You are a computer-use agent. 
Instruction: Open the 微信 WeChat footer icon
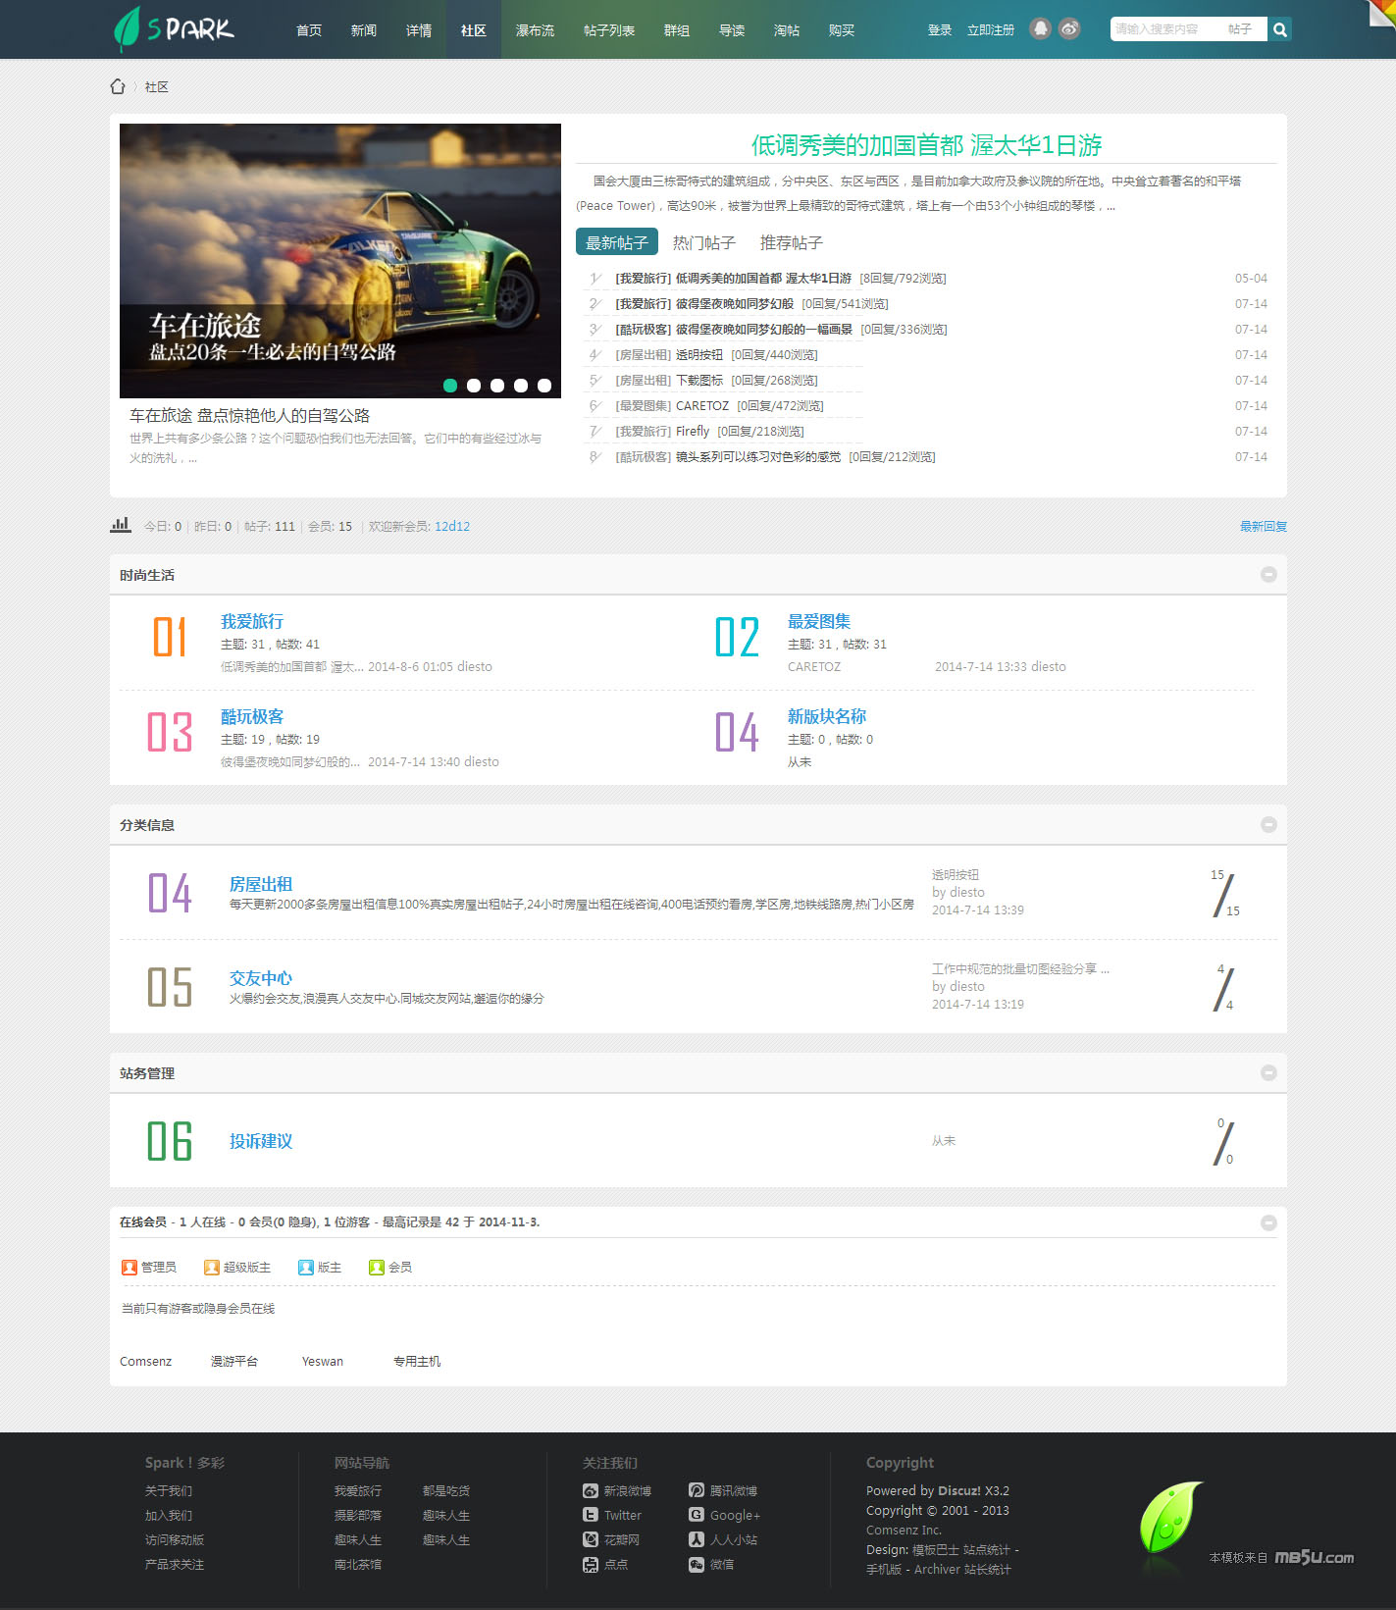coord(697,1565)
